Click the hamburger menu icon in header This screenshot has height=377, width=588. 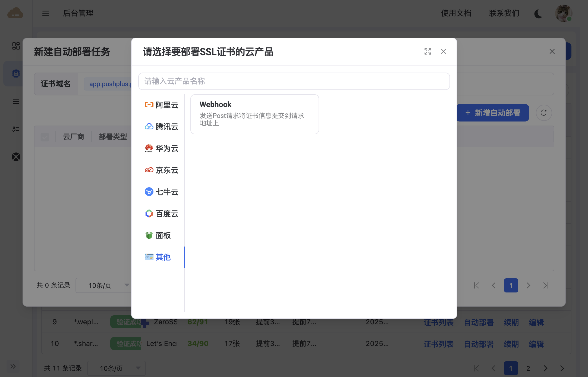[x=46, y=13]
